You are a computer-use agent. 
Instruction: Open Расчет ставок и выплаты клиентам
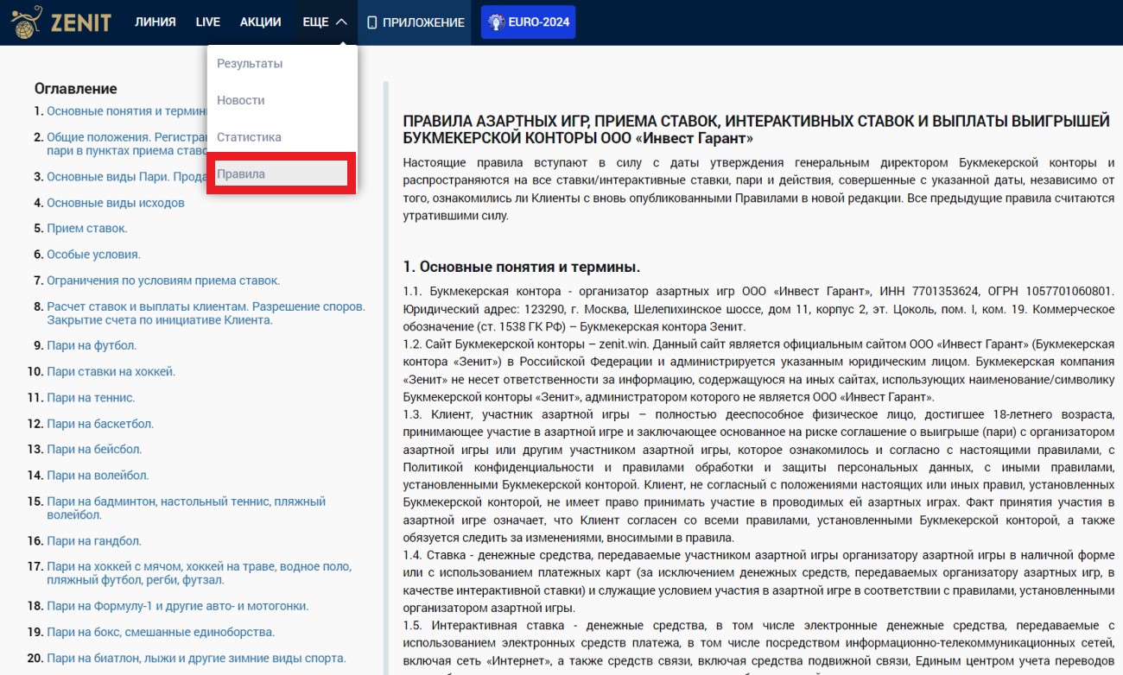(x=206, y=313)
